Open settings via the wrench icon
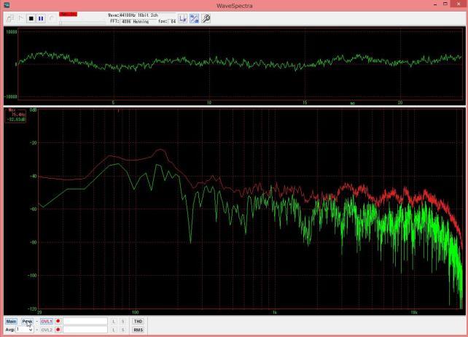Screen dimensions: 468x337 206,18
